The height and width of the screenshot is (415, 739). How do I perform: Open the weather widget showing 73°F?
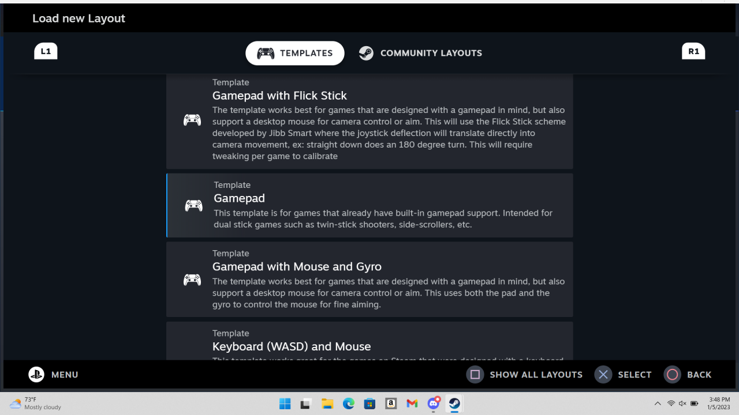pyautogui.click(x=36, y=403)
